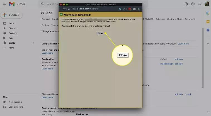Click the New meeting camera icon
The image size is (211, 116).
pyautogui.click(x=5, y=102)
